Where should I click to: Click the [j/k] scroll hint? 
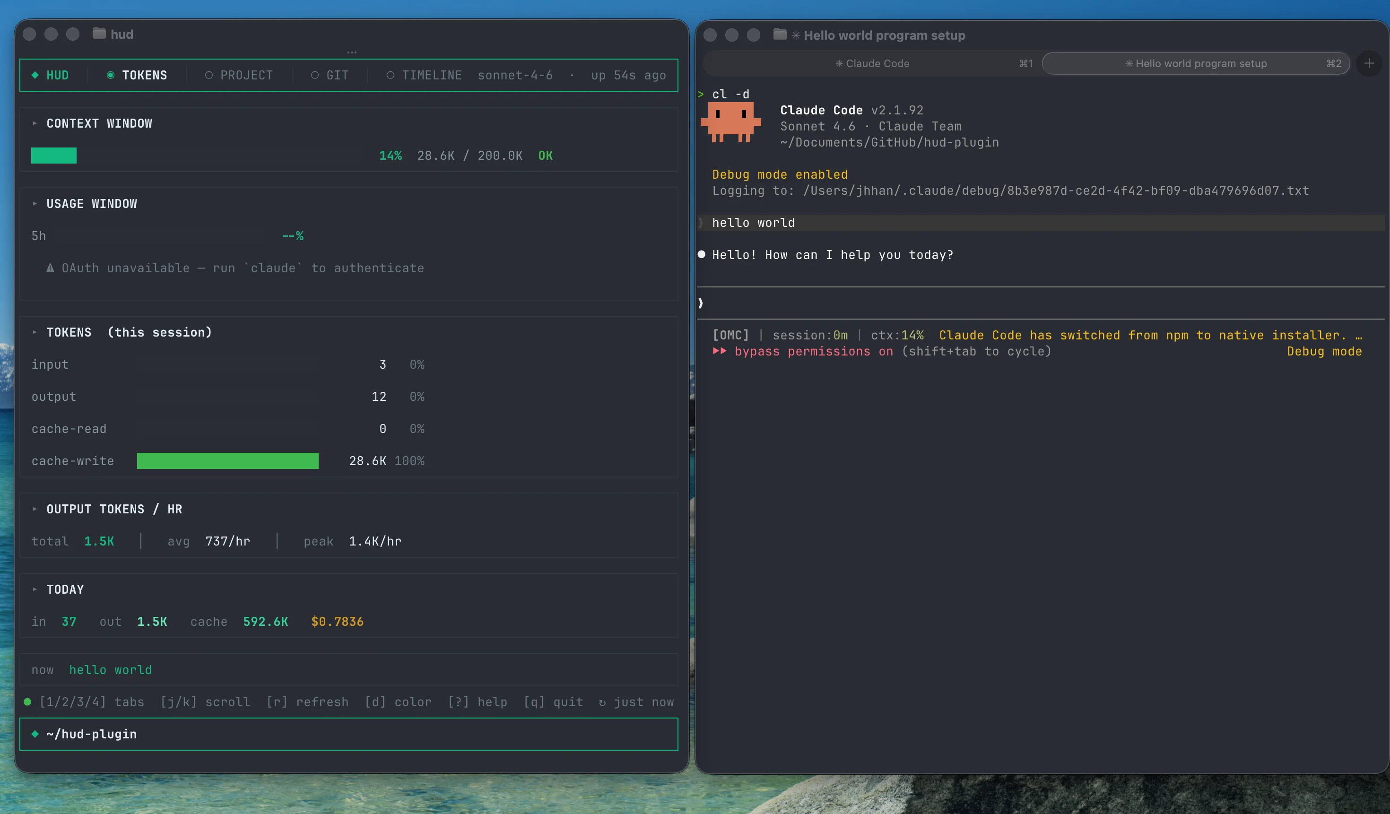(205, 702)
